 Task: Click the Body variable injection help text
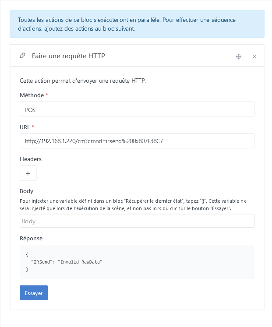pyautogui.click(x=133, y=204)
